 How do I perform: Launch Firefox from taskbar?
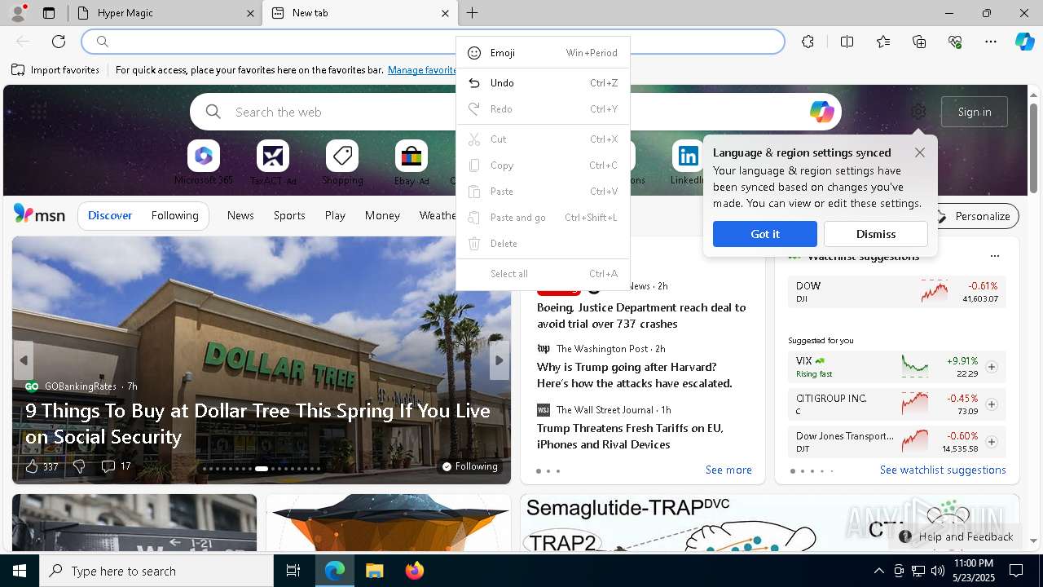415,571
